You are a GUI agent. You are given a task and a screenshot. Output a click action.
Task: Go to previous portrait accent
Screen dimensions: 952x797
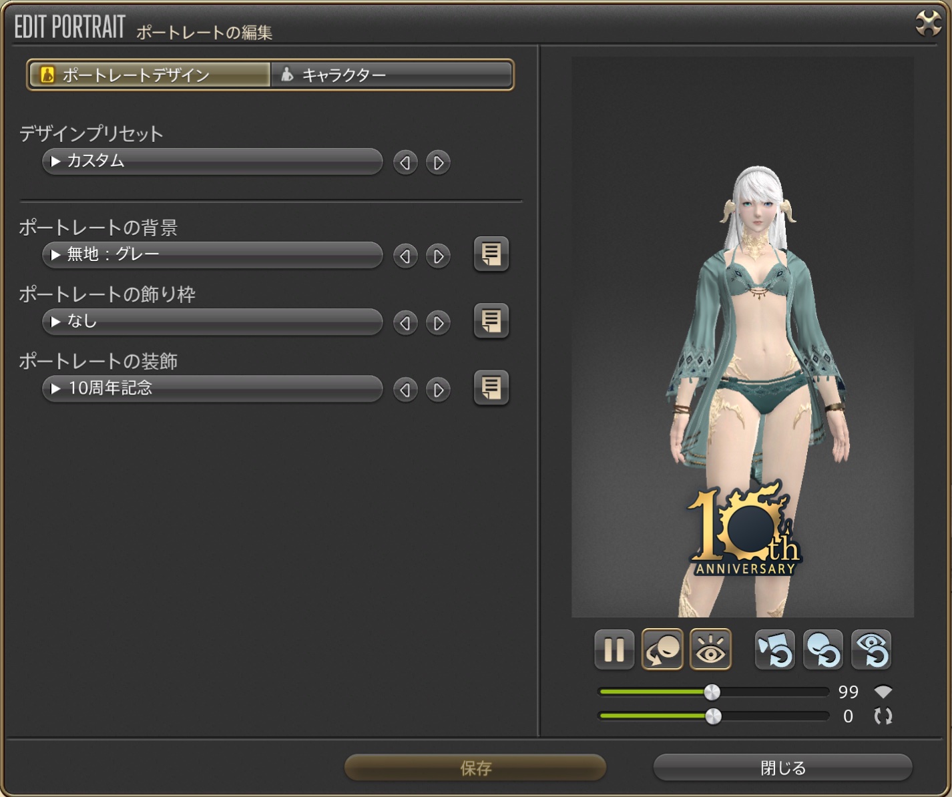[x=405, y=390]
